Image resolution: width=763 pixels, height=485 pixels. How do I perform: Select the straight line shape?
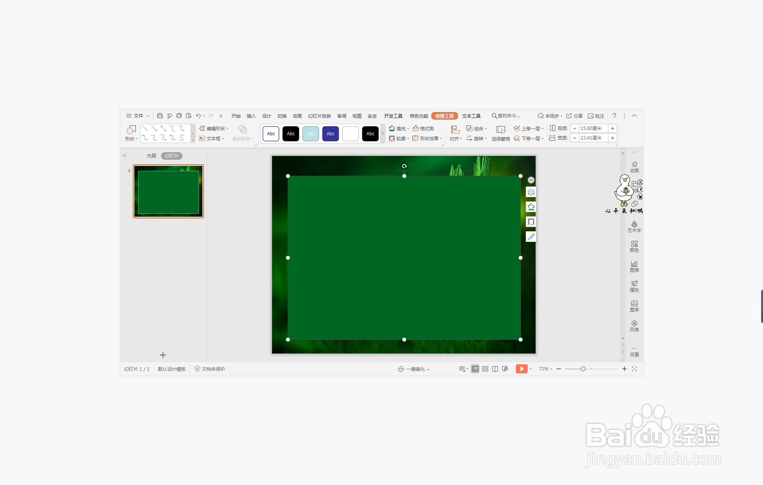[145, 128]
